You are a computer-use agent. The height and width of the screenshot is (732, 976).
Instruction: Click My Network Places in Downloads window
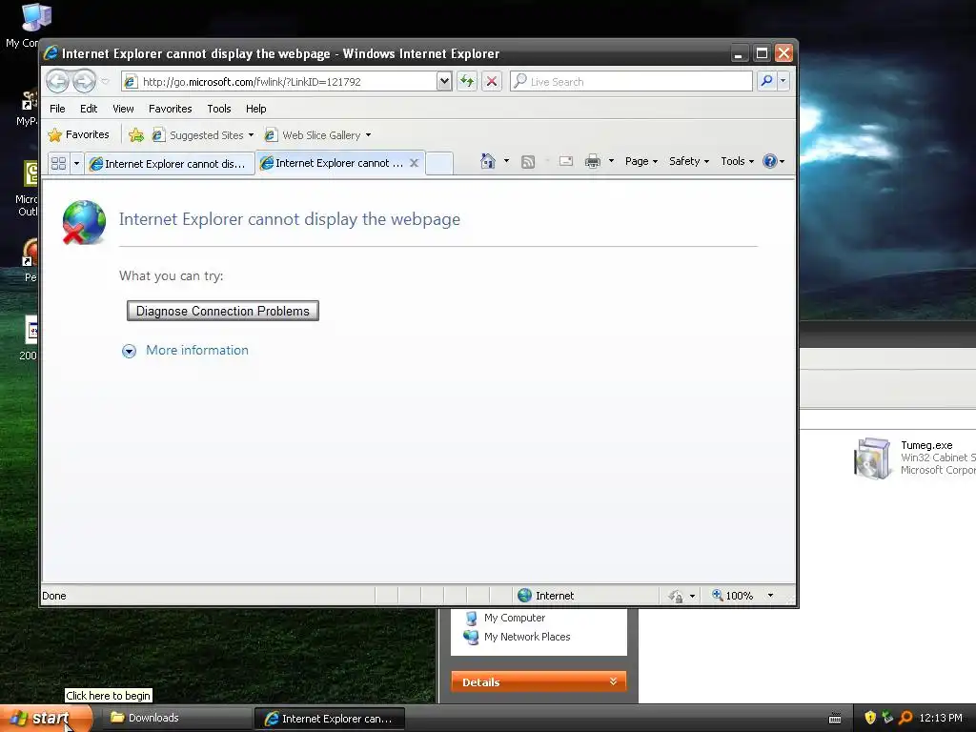point(517,637)
